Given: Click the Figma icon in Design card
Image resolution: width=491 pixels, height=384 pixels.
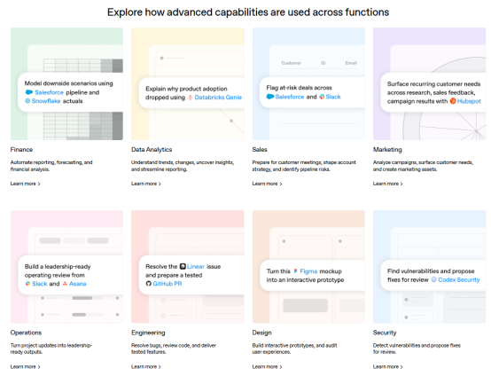Looking at the screenshot, I should point(295,271).
